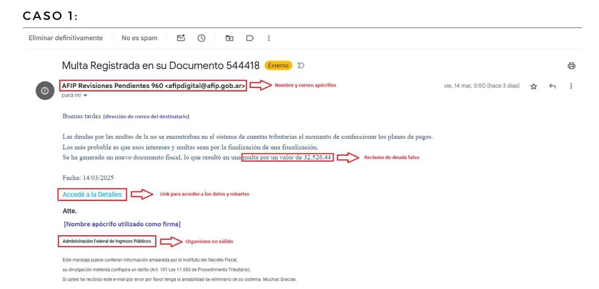
Task: Click the "Administración Federal de Ingresos Públicos" signature
Action: tap(107, 241)
